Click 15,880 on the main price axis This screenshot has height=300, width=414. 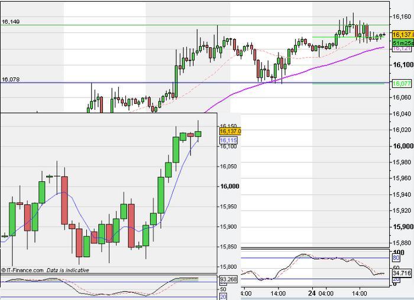(402, 243)
